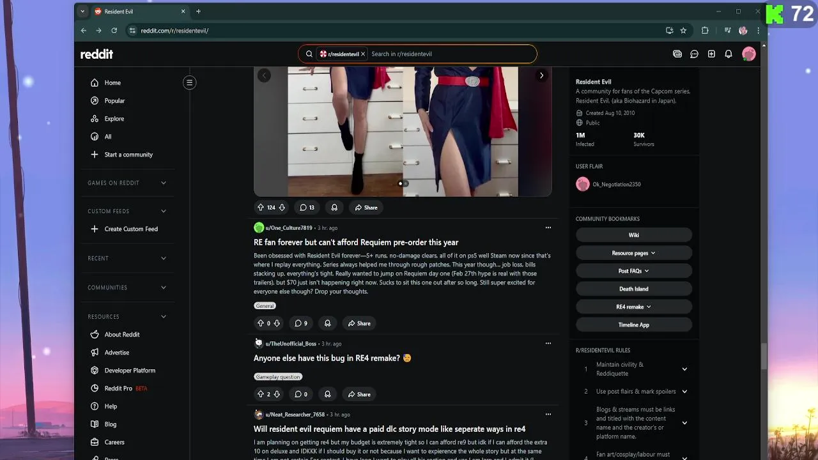Viewport: 818px width, 460px height.
Task: Show previous image in gallery
Action: coord(264,75)
